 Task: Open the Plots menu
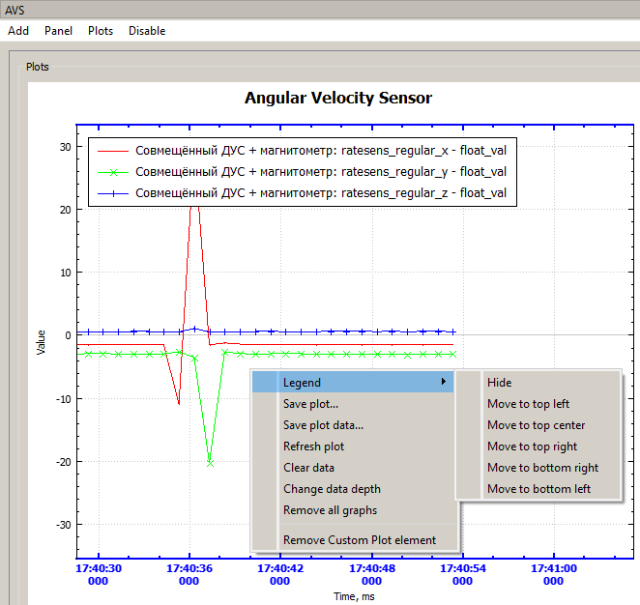101,31
